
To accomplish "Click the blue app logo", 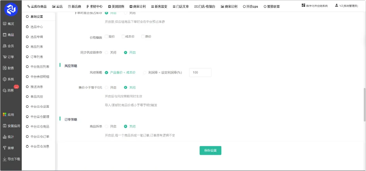I will click(11, 9).
